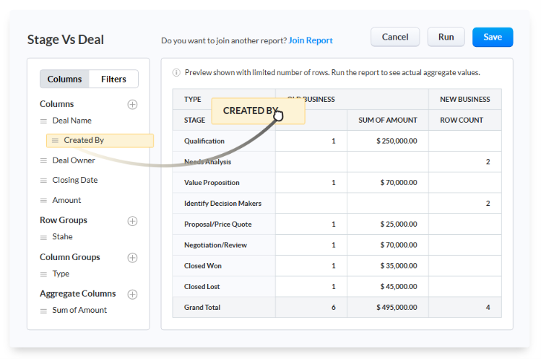Select the Type column group item
The image size is (541, 359).
[x=61, y=273]
